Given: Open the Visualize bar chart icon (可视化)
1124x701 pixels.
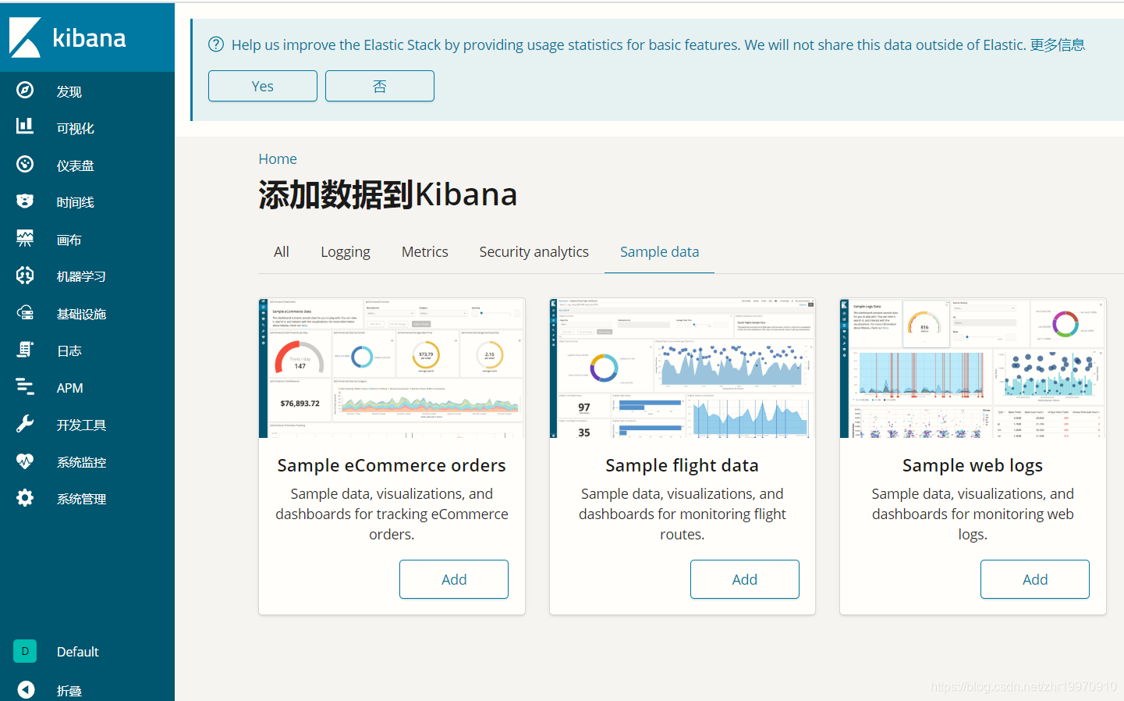Looking at the screenshot, I should tap(25, 127).
